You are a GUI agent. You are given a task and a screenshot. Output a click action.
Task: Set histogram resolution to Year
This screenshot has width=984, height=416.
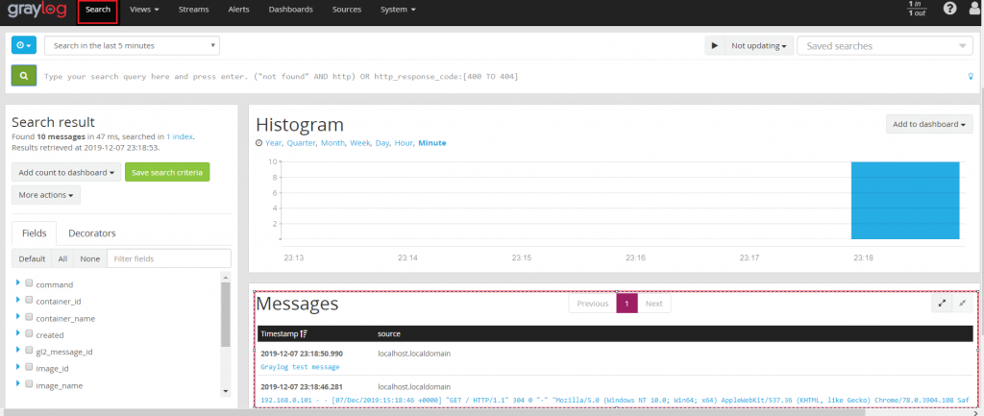pyautogui.click(x=274, y=143)
